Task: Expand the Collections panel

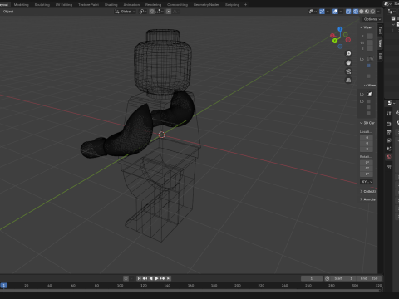Action: 367,191
